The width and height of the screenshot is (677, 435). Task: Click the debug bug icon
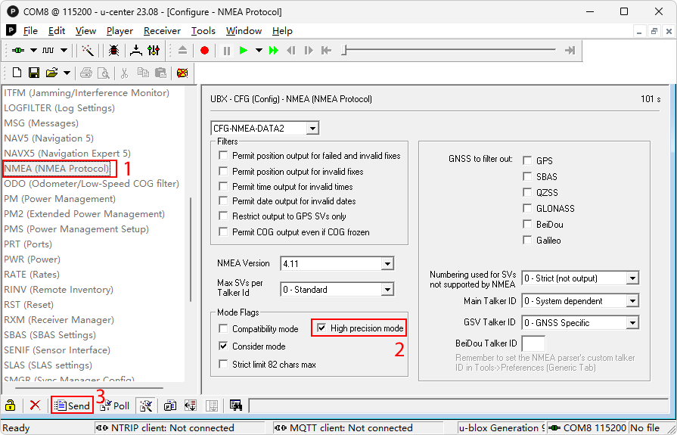tap(113, 51)
